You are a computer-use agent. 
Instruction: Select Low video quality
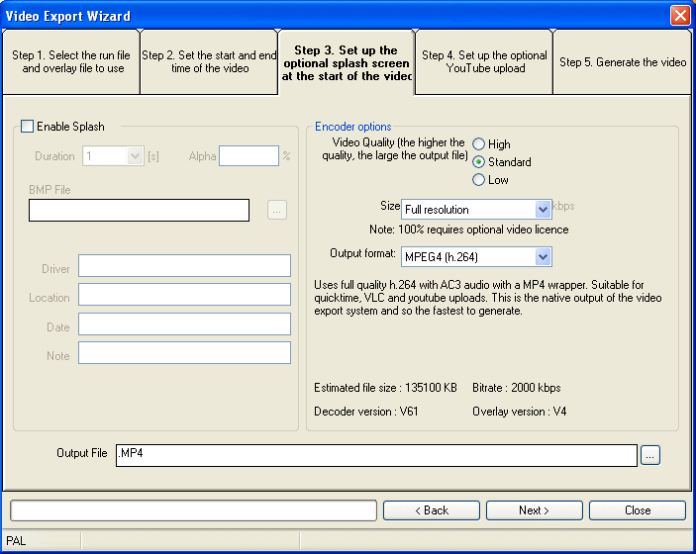479,180
